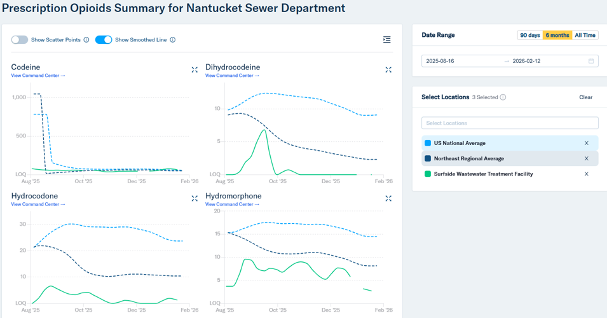The height and width of the screenshot is (318, 607).
Task: Open calendar icon in date range field
Action: coord(590,61)
